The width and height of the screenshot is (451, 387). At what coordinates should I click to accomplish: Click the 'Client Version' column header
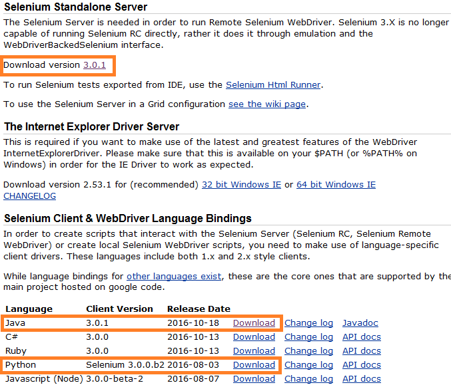click(x=119, y=309)
